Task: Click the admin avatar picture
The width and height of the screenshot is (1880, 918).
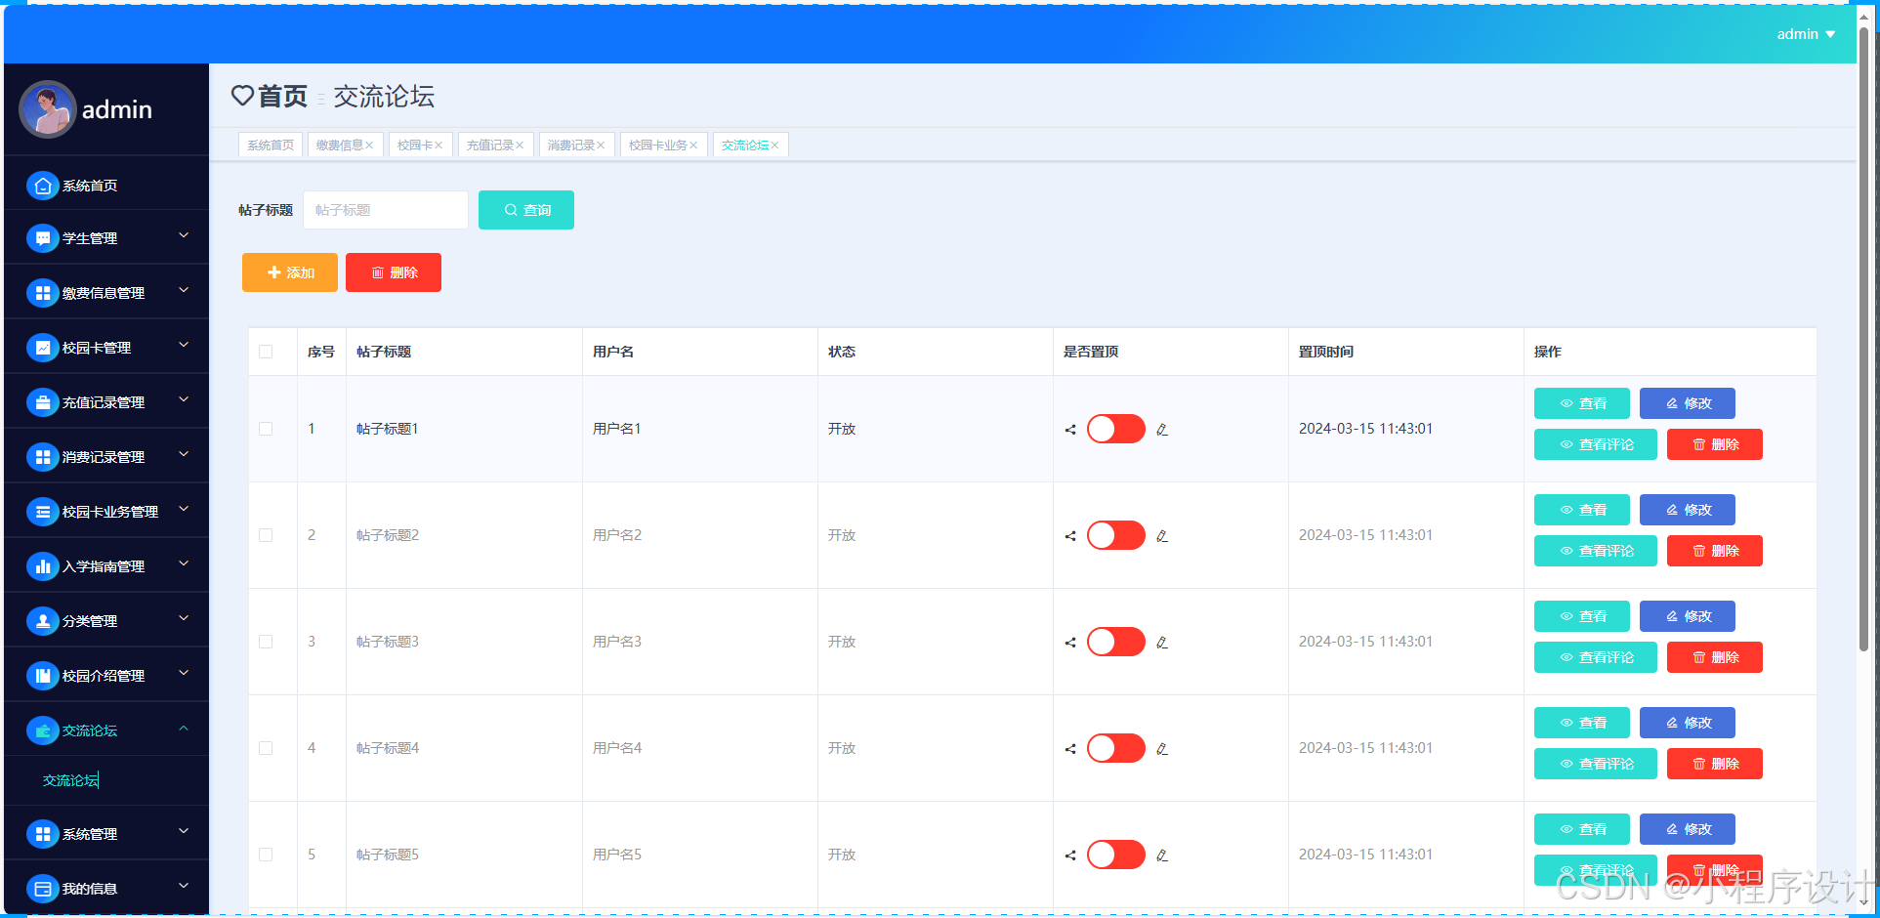Action: pyautogui.click(x=48, y=109)
